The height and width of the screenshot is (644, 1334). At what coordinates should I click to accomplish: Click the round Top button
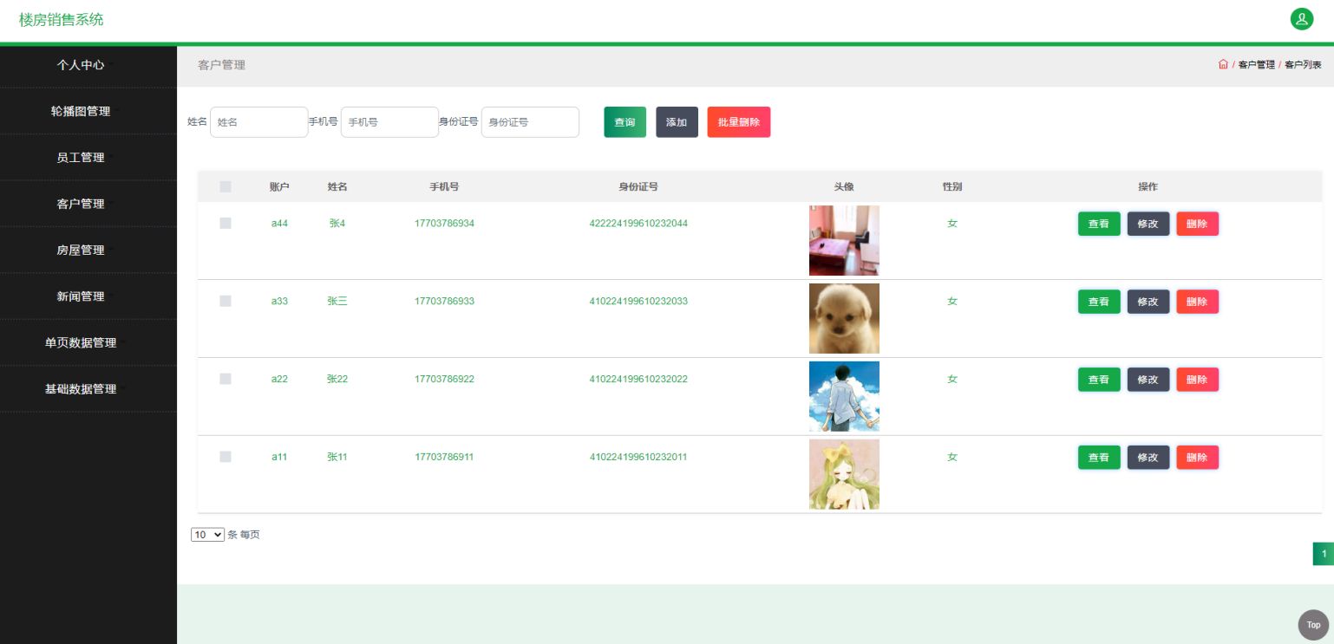(1313, 625)
